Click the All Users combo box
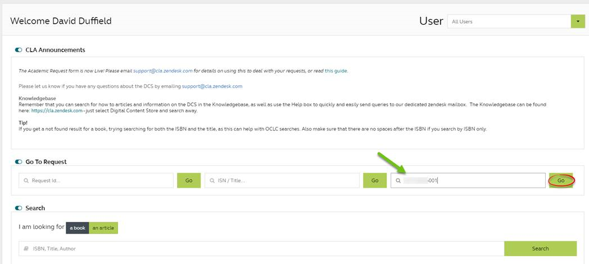Viewport: 589px width, 264px height. click(509, 21)
